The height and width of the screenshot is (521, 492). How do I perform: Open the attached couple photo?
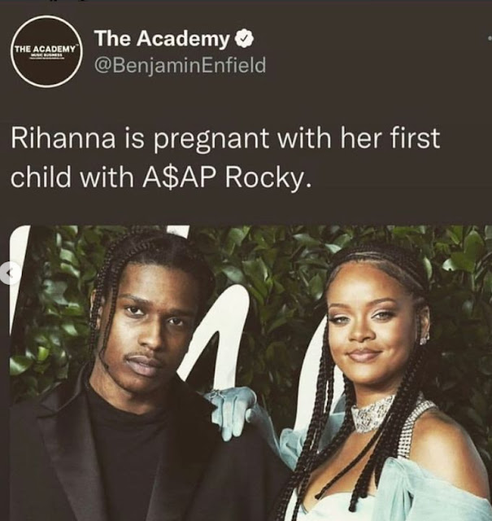251,373
